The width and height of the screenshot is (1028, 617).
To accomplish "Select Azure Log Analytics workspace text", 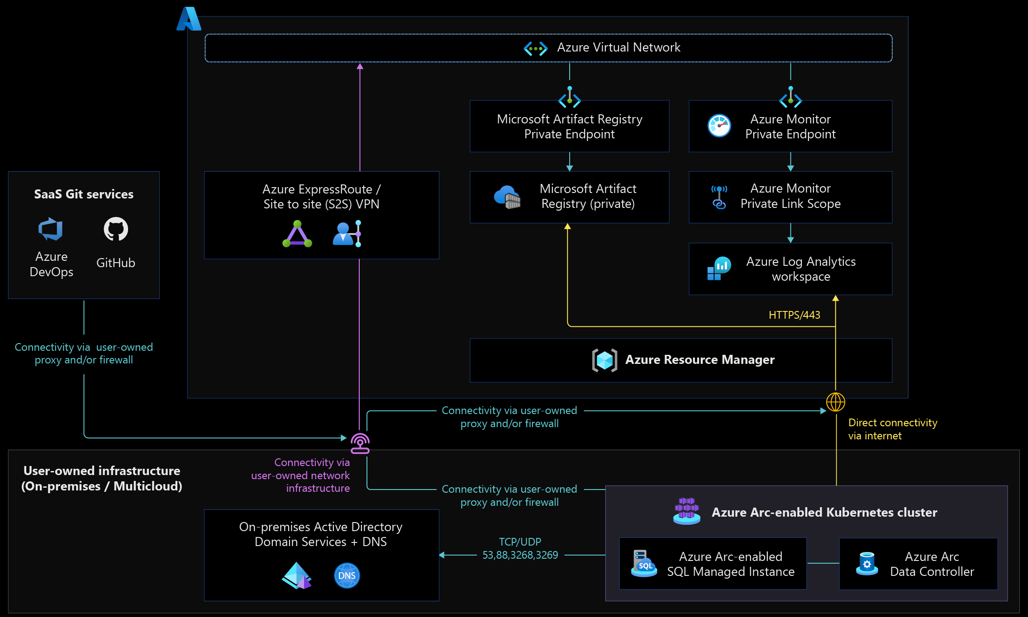I will [801, 269].
